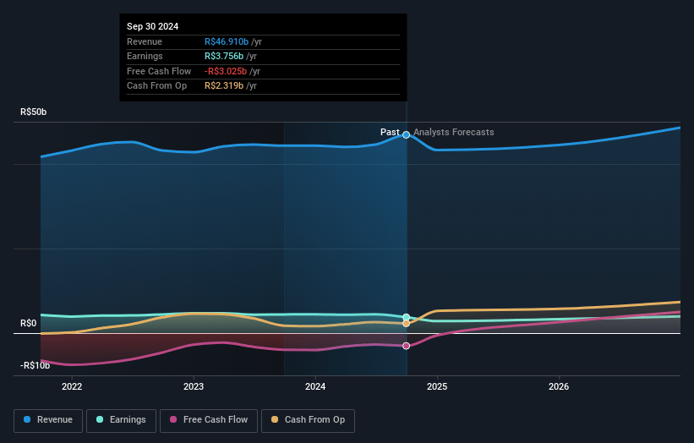Click the Cash From Op orange marker
This screenshot has width=694, height=443.
click(x=406, y=324)
